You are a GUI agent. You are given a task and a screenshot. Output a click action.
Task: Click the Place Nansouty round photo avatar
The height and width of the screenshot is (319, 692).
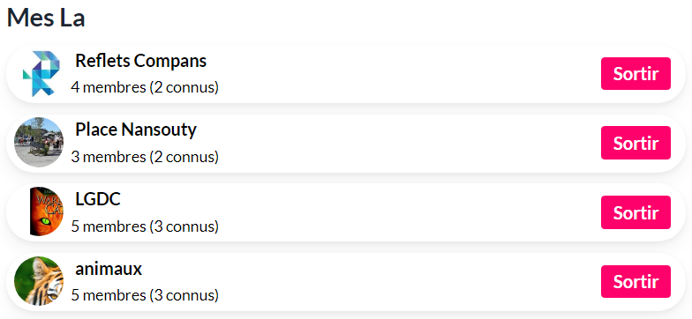coord(39,143)
